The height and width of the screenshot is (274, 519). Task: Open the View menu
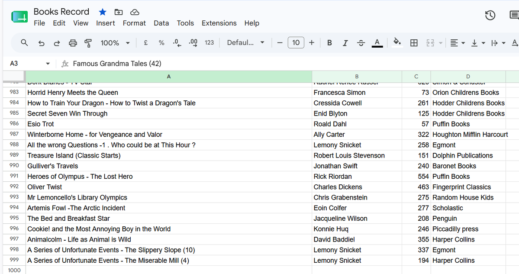(x=81, y=23)
